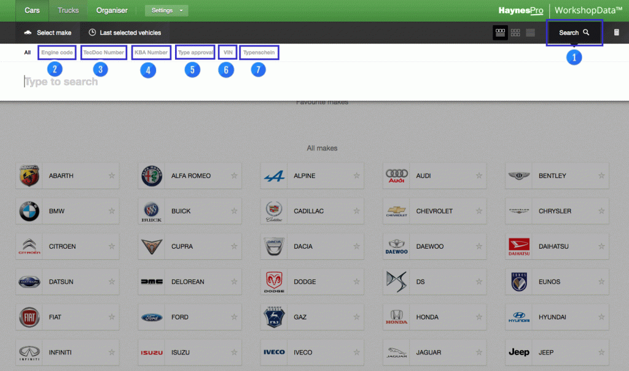The width and height of the screenshot is (629, 371).
Task: Switch to the grid view of makes
Action: (515, 33)
